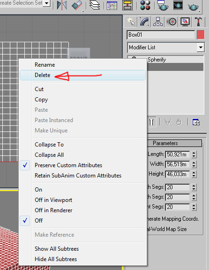The width and height of the screenshot is (209, 270).
Task: Toggle Retain SubAnim Custom Attributes
Action: (82, 176)
